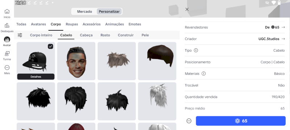
Task: Show info about Materiais
Action: tap(203, 74)
